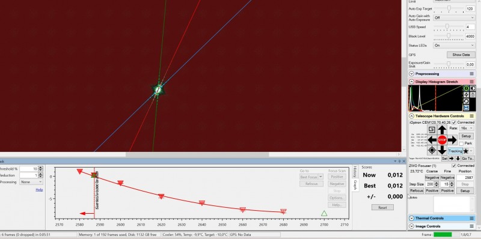Image resolution: width=481 pixels, height=239 pixels.
Task: Click the mount Set button
Action: [x=444, y=159]
